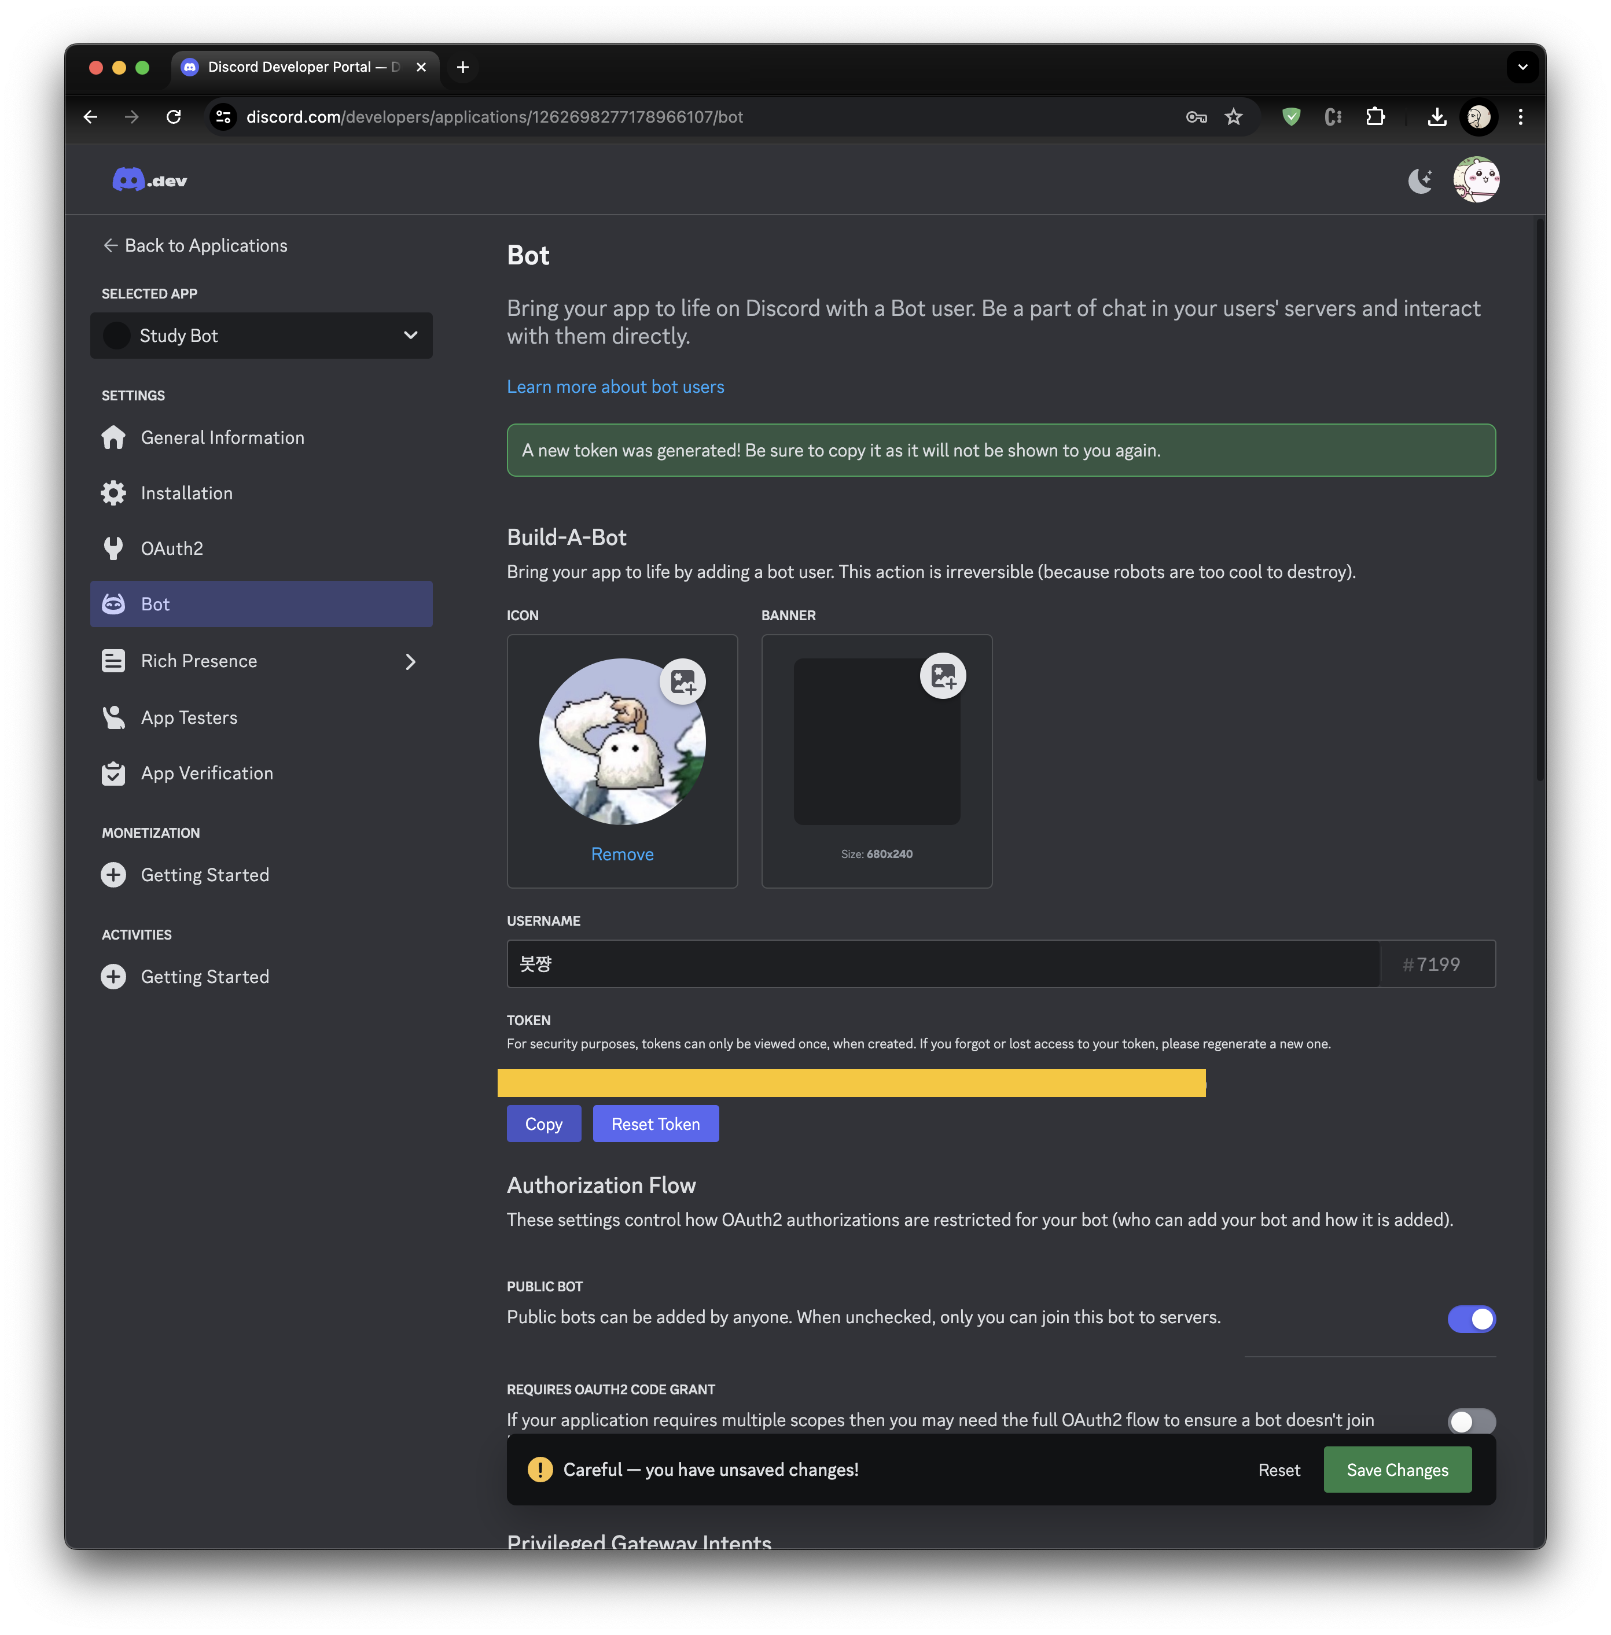Reset unsaved changes
The height and width of the screenshot is (1635, 1611).
tap(1278, 1469)
